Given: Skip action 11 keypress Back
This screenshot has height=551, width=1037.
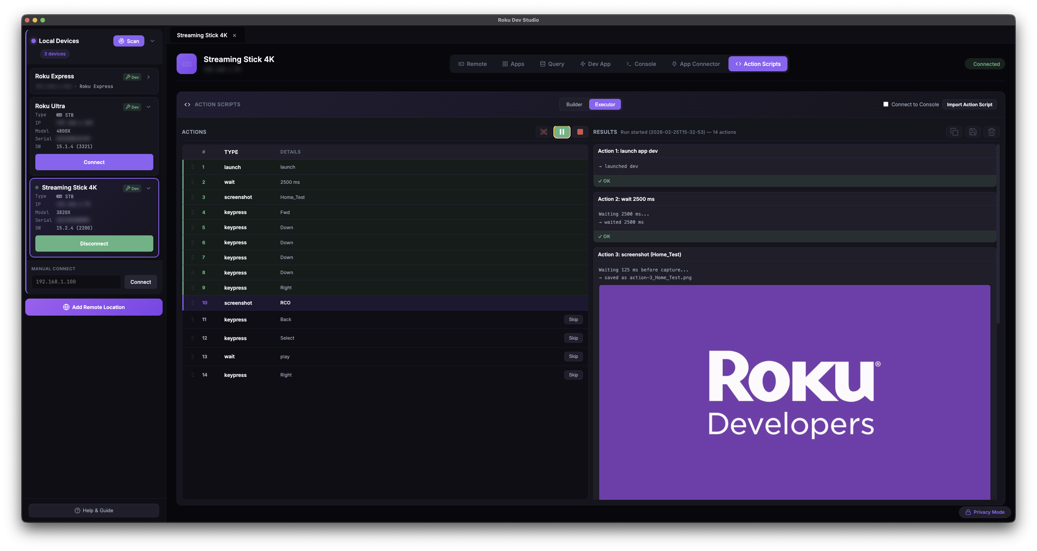Looking at the screenshot, I should coord(573,320).
